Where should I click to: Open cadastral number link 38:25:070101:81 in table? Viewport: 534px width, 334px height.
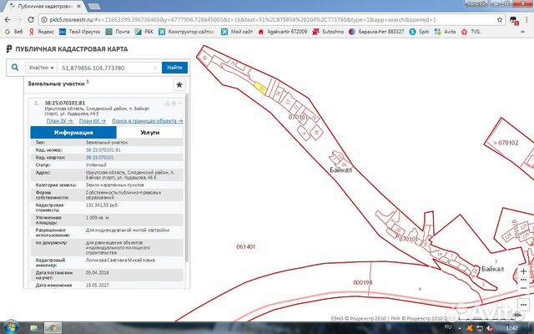click(103, 150)
